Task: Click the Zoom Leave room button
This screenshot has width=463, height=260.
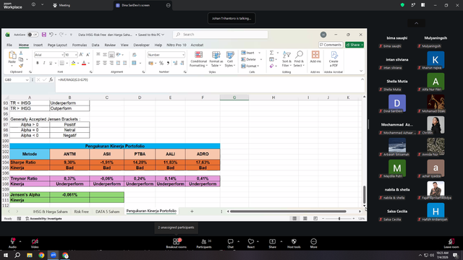Action: [x=451, y=243]
